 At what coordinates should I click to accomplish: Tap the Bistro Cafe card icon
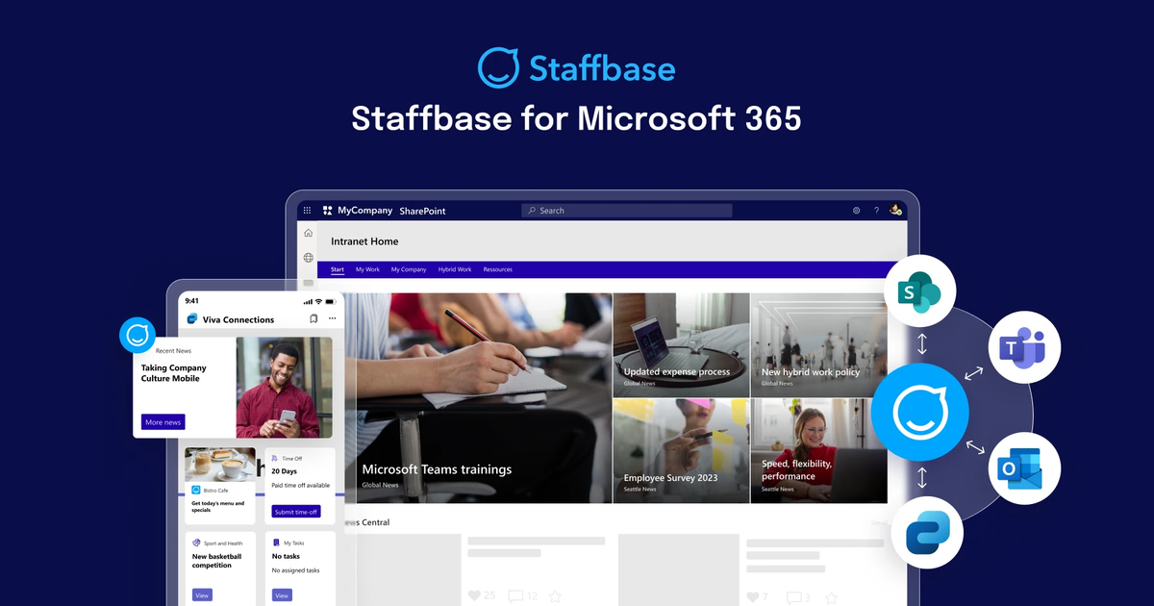pos(196,491)
